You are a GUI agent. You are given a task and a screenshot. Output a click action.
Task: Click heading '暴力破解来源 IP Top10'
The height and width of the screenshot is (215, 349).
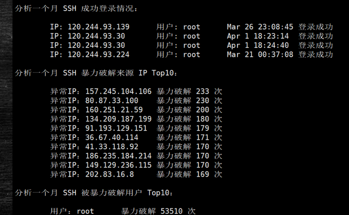click(129, 73)
